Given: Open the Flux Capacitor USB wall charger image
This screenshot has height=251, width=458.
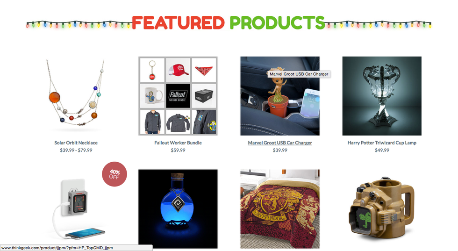Looking at the screenshot, I should tap(76, 209).
